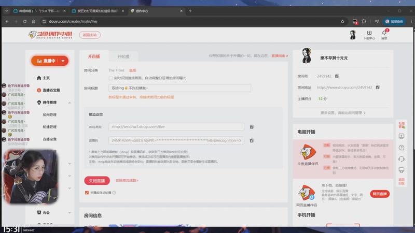Click the browser home icon
This screenshot has width=415, height=233.
click(x=33, y=21)
